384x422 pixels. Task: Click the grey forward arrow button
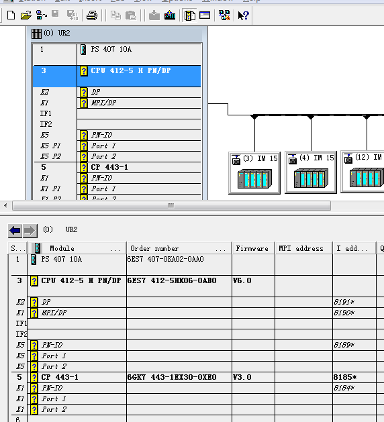click(x=30, y=231)
